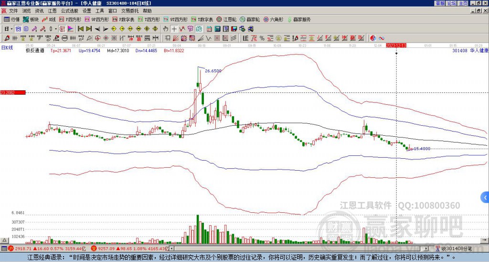Click the black left arrow icon
Viewport: 489px width, 262px height.
tap(97, 29)
